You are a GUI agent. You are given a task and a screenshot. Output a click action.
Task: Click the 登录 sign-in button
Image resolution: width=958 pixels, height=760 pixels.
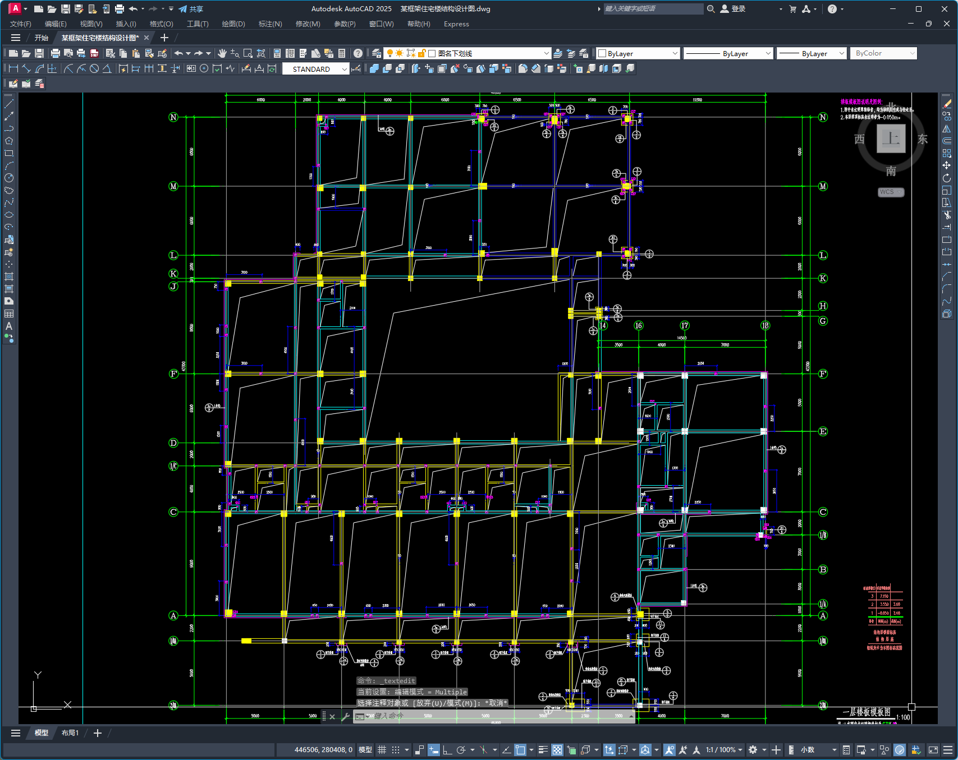point(733,9)
